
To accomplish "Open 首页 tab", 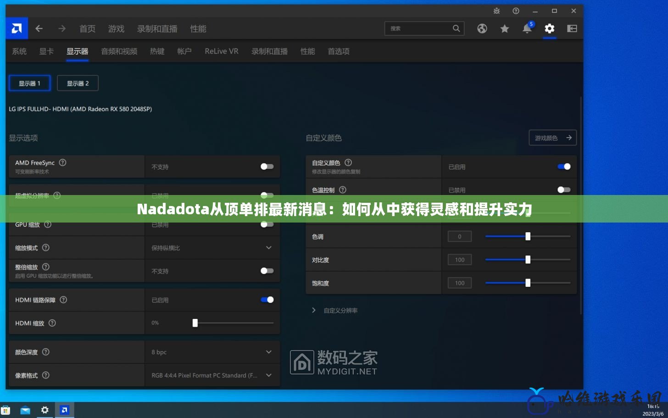I will point(87,29).
